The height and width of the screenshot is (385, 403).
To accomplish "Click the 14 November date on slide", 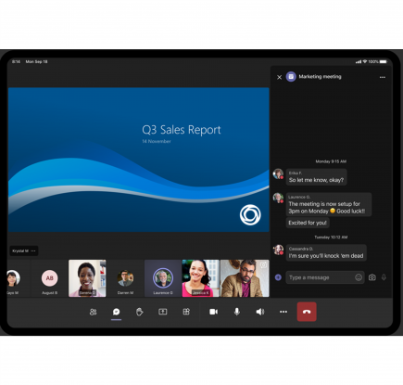I will click(157, 141).
